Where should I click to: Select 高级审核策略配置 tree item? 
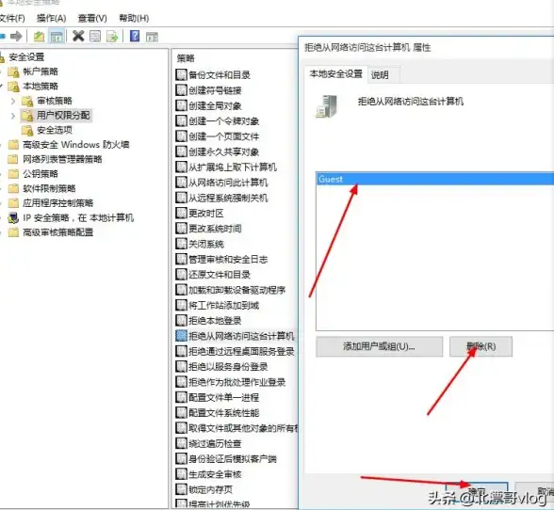click(58, 232)
